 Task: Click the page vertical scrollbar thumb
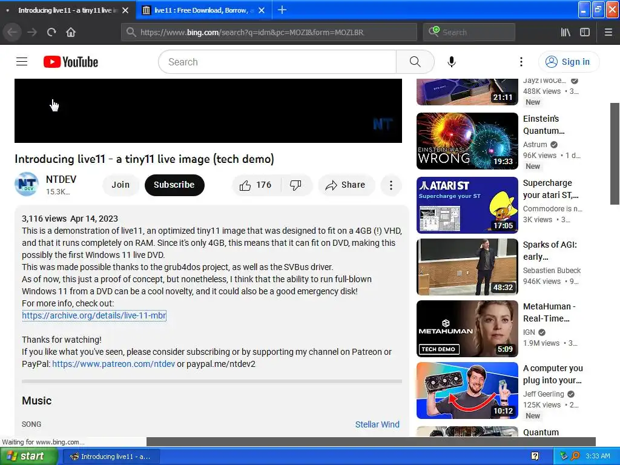click(x=615, y=153)
